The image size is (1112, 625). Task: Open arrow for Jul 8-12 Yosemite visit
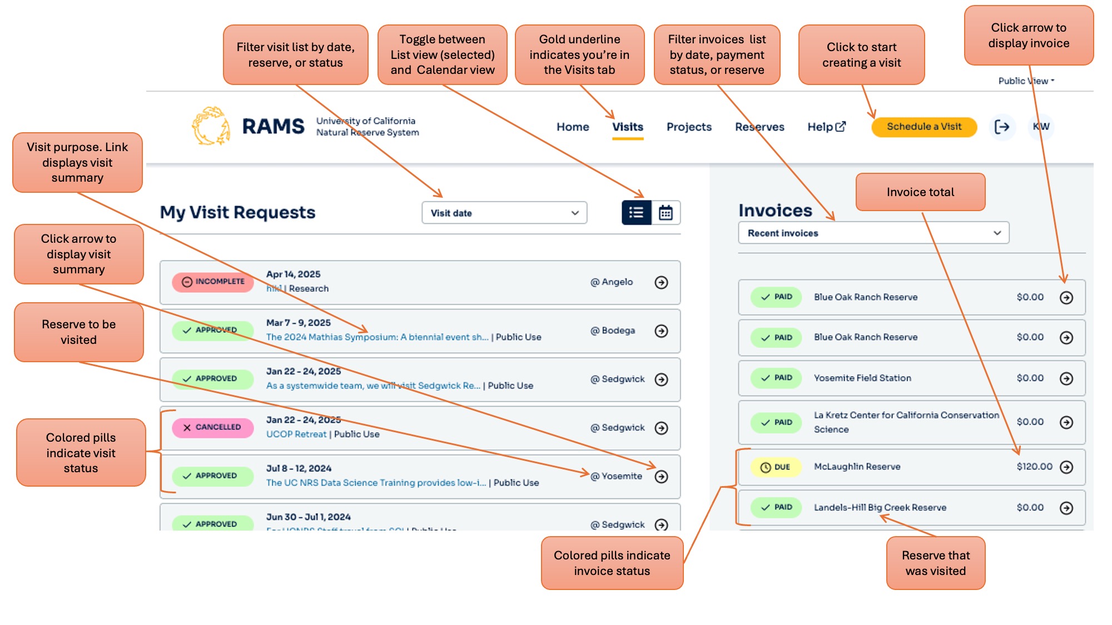pos(661,477)
